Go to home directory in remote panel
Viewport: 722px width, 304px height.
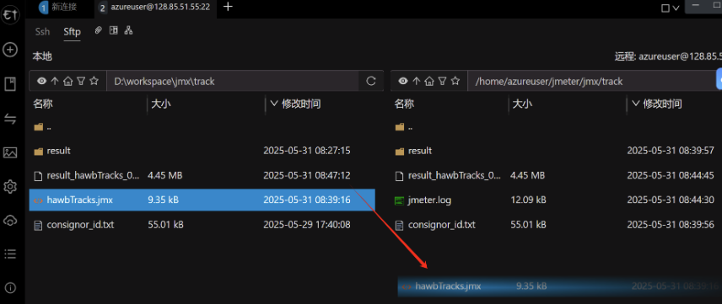click(429, 82)
